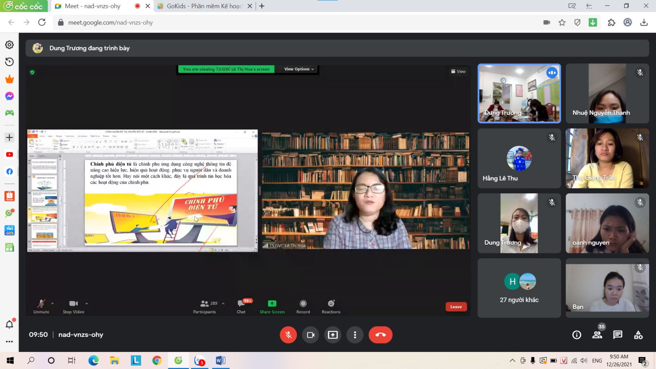Toggle the Google Meet camera button
Image resolution: width=656 pixels, height=369 pixels.
click(x=311, y=335)
